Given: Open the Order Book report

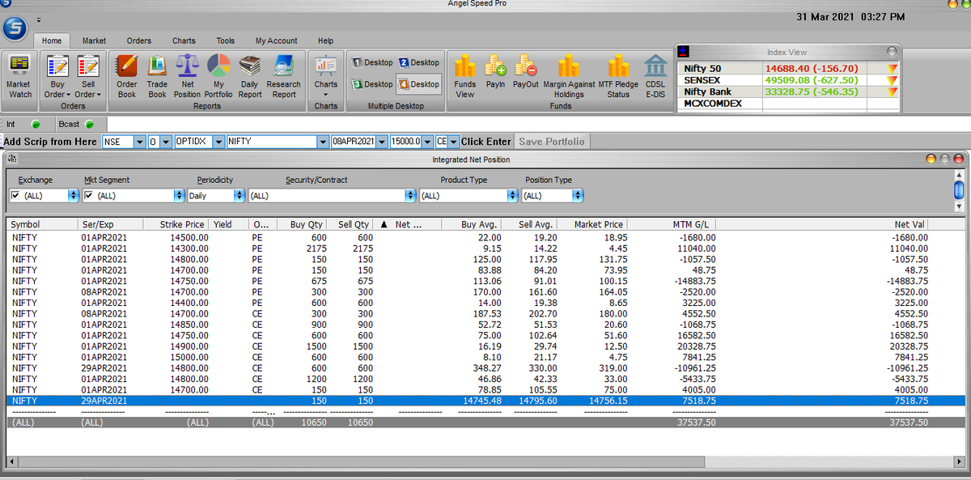Looking at the screenshot, I should pyautogui.click(x=127, y=77).
